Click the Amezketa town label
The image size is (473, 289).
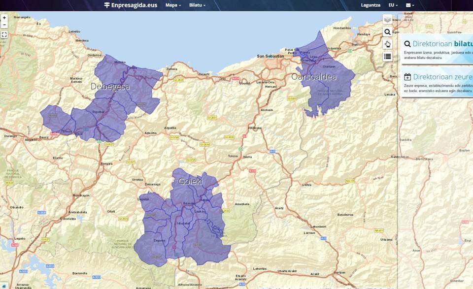pyautogui.click(x=242, y=204)
